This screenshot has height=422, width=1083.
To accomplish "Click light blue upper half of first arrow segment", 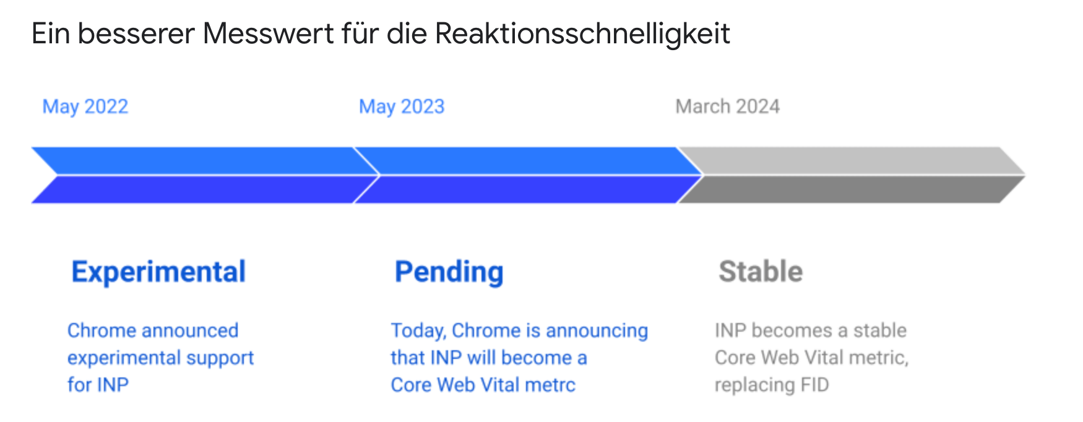I will pos(198,161).
